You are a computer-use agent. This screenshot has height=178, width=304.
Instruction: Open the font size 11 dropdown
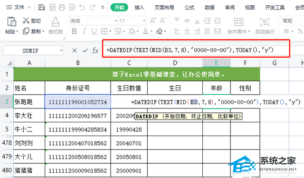click(144, 20)
